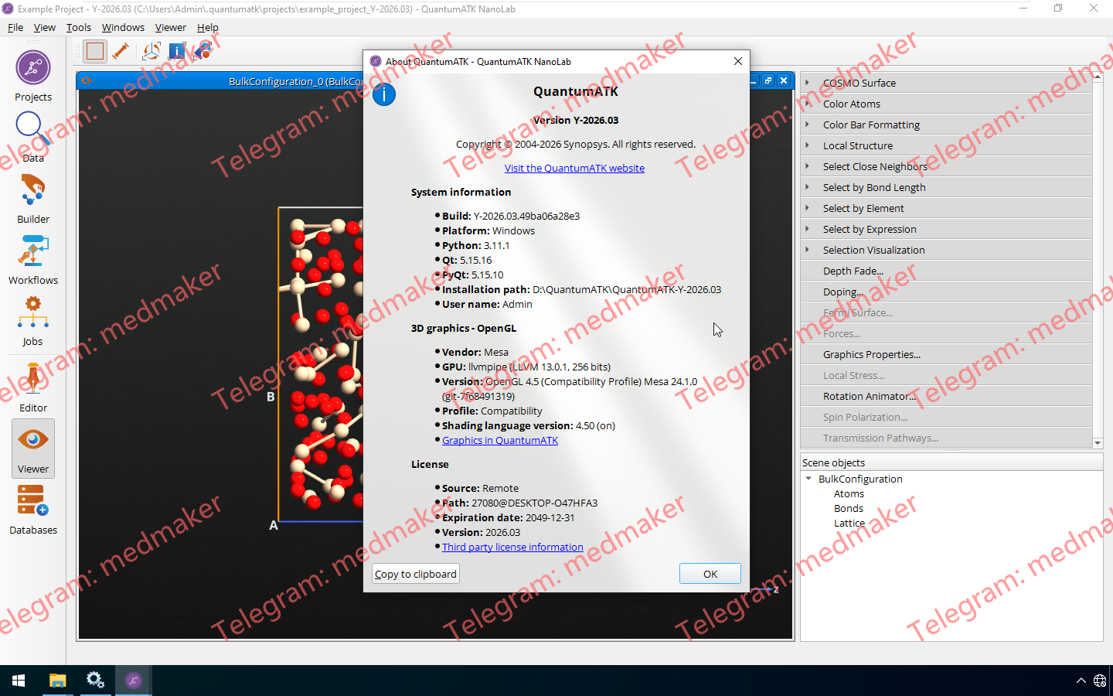
Task: Open the settings gears taskbar icon
Action: 95,681
